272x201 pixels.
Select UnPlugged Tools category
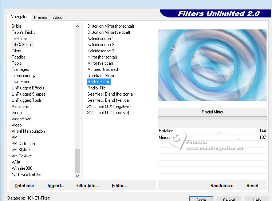[x=27, y=100]
